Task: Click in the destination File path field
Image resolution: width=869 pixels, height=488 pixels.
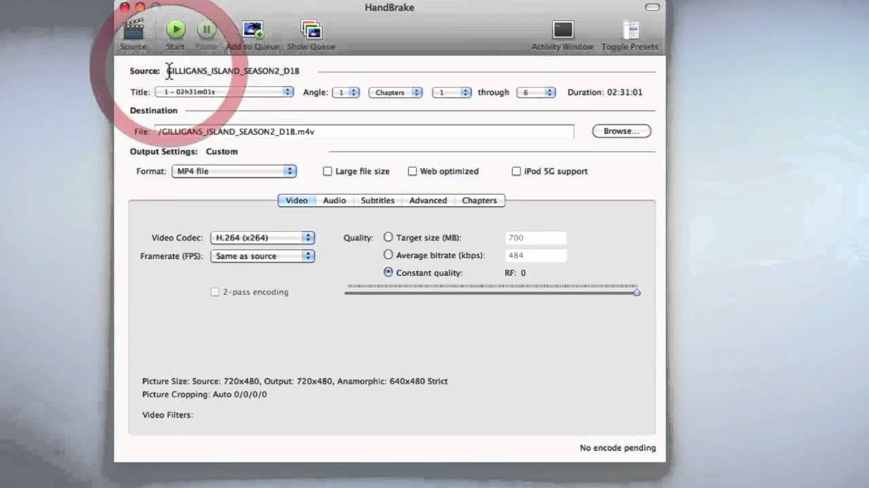Action: coord(365,131)
